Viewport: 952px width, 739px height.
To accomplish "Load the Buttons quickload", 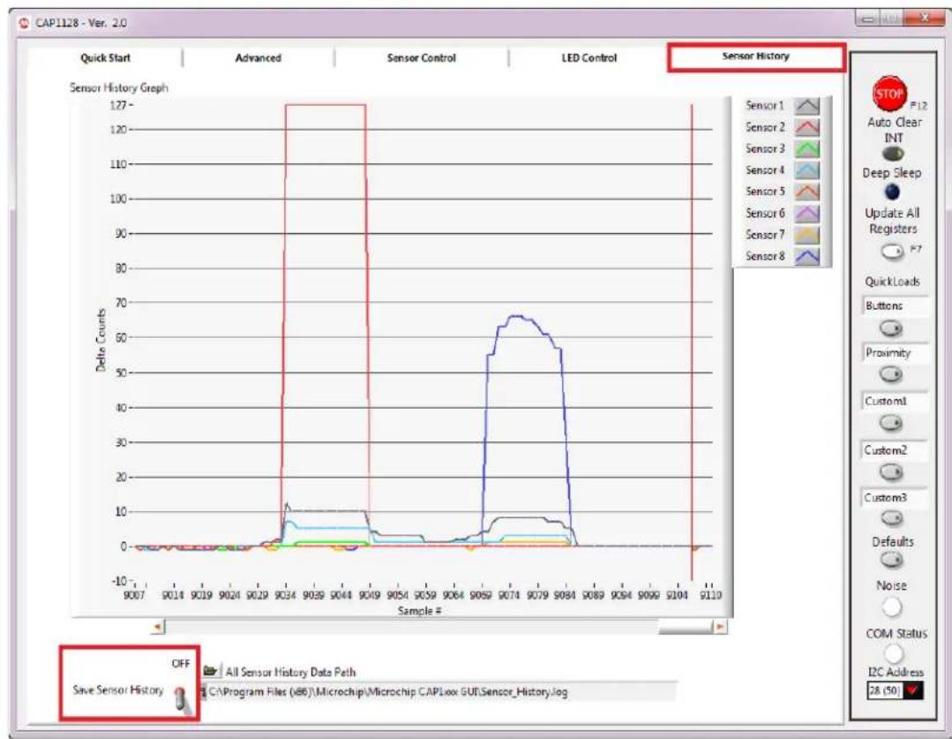I will (x=890, y=328).
